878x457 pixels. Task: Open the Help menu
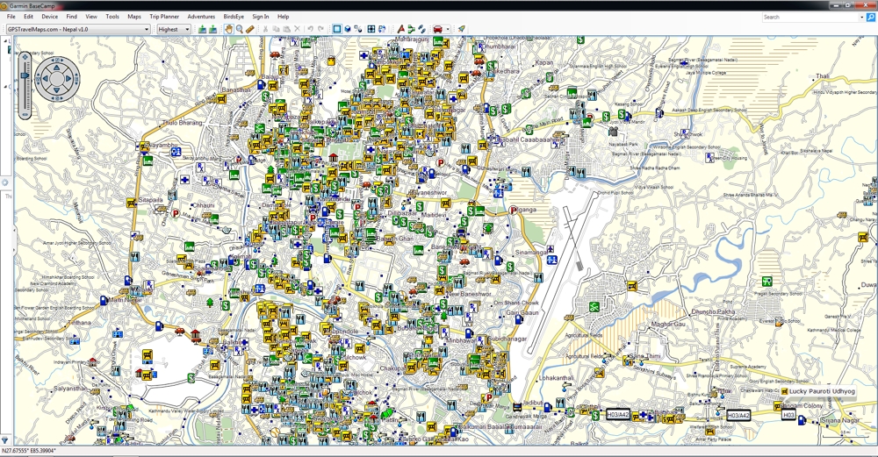(x=284, y=17)
